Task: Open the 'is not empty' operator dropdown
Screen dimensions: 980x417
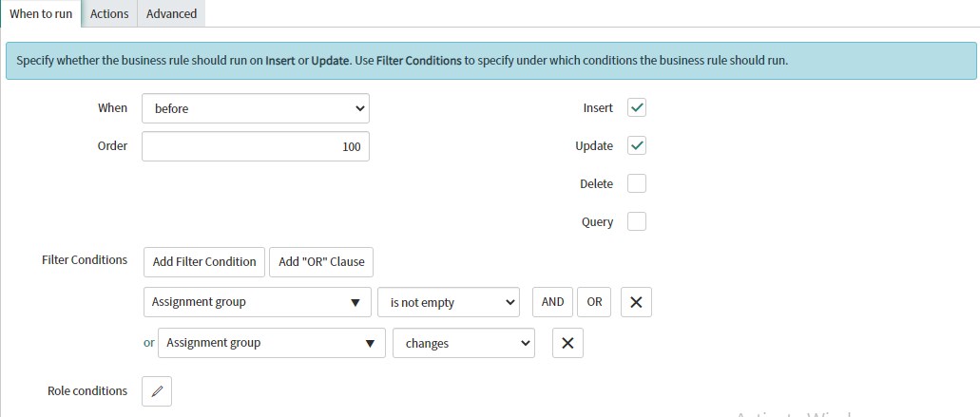Action: [x=449, y=302]
